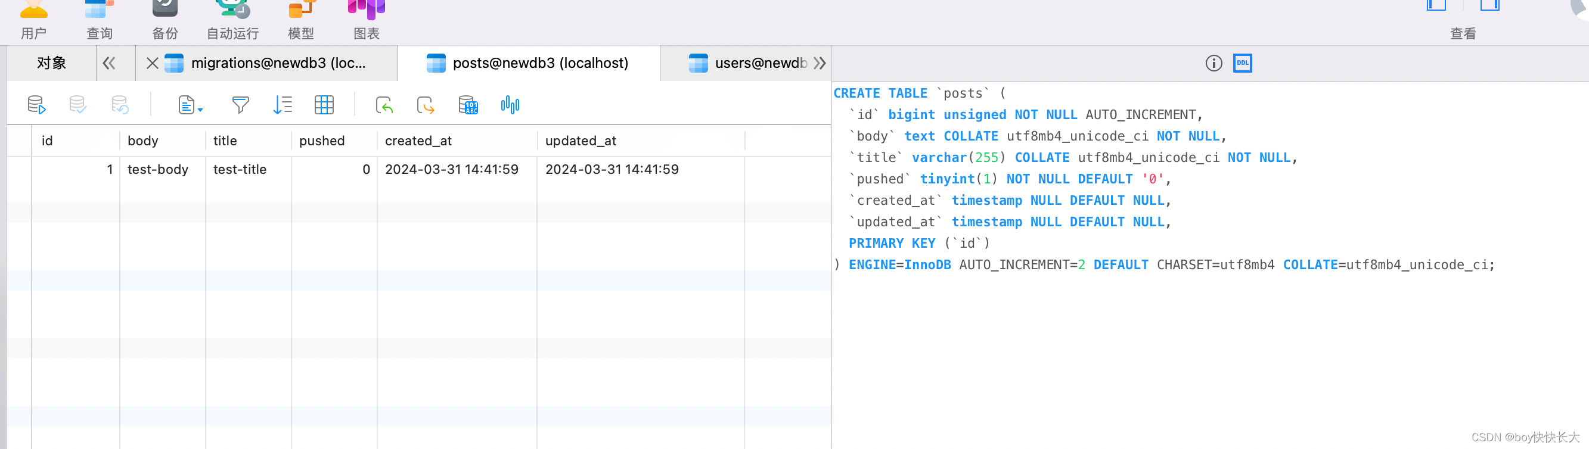Image resolution: width=1589 pixels, height=449 pixels.
Task: Click the updated_at column header
Action: pos(641,141)
